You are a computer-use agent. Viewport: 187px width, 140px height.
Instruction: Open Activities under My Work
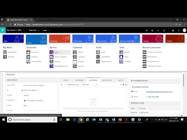(x=9, y=57)
